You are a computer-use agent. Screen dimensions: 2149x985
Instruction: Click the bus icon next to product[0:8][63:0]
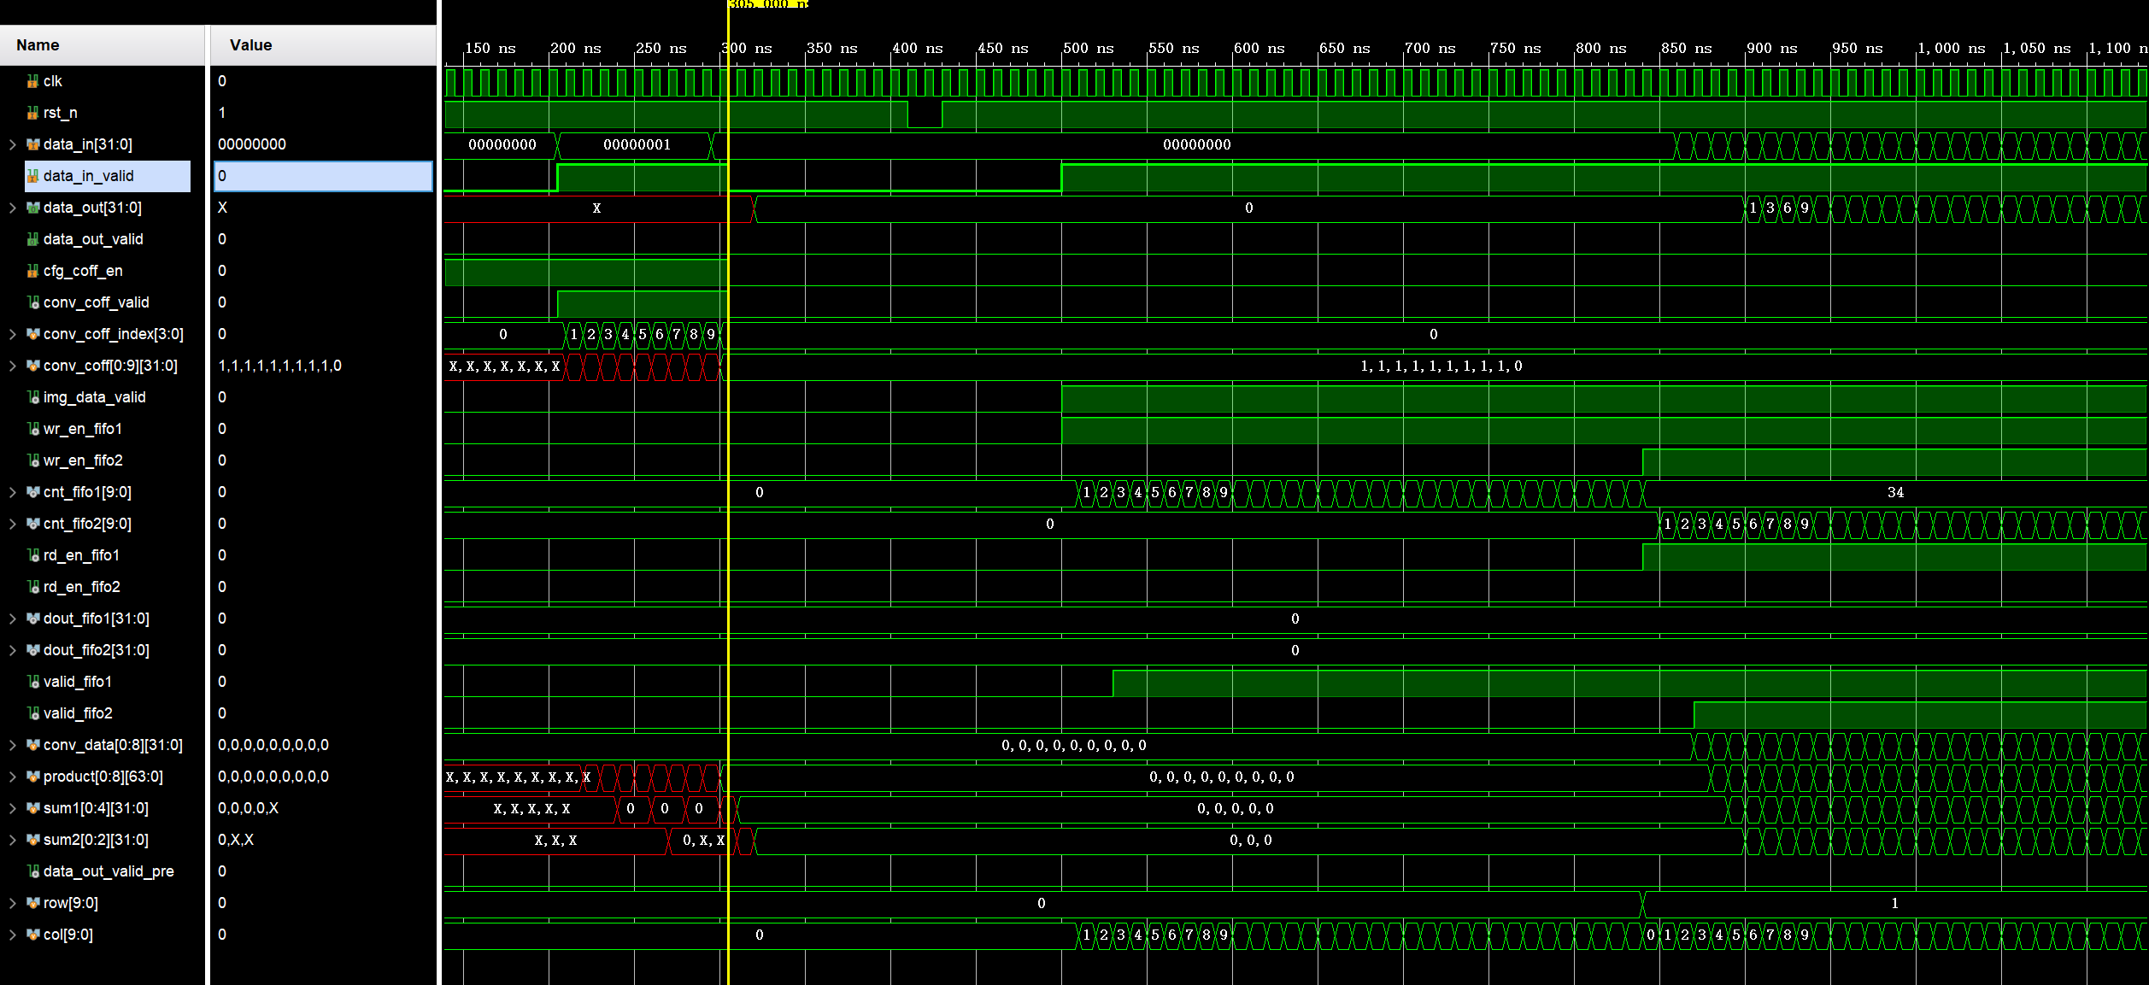pos(32,777)
